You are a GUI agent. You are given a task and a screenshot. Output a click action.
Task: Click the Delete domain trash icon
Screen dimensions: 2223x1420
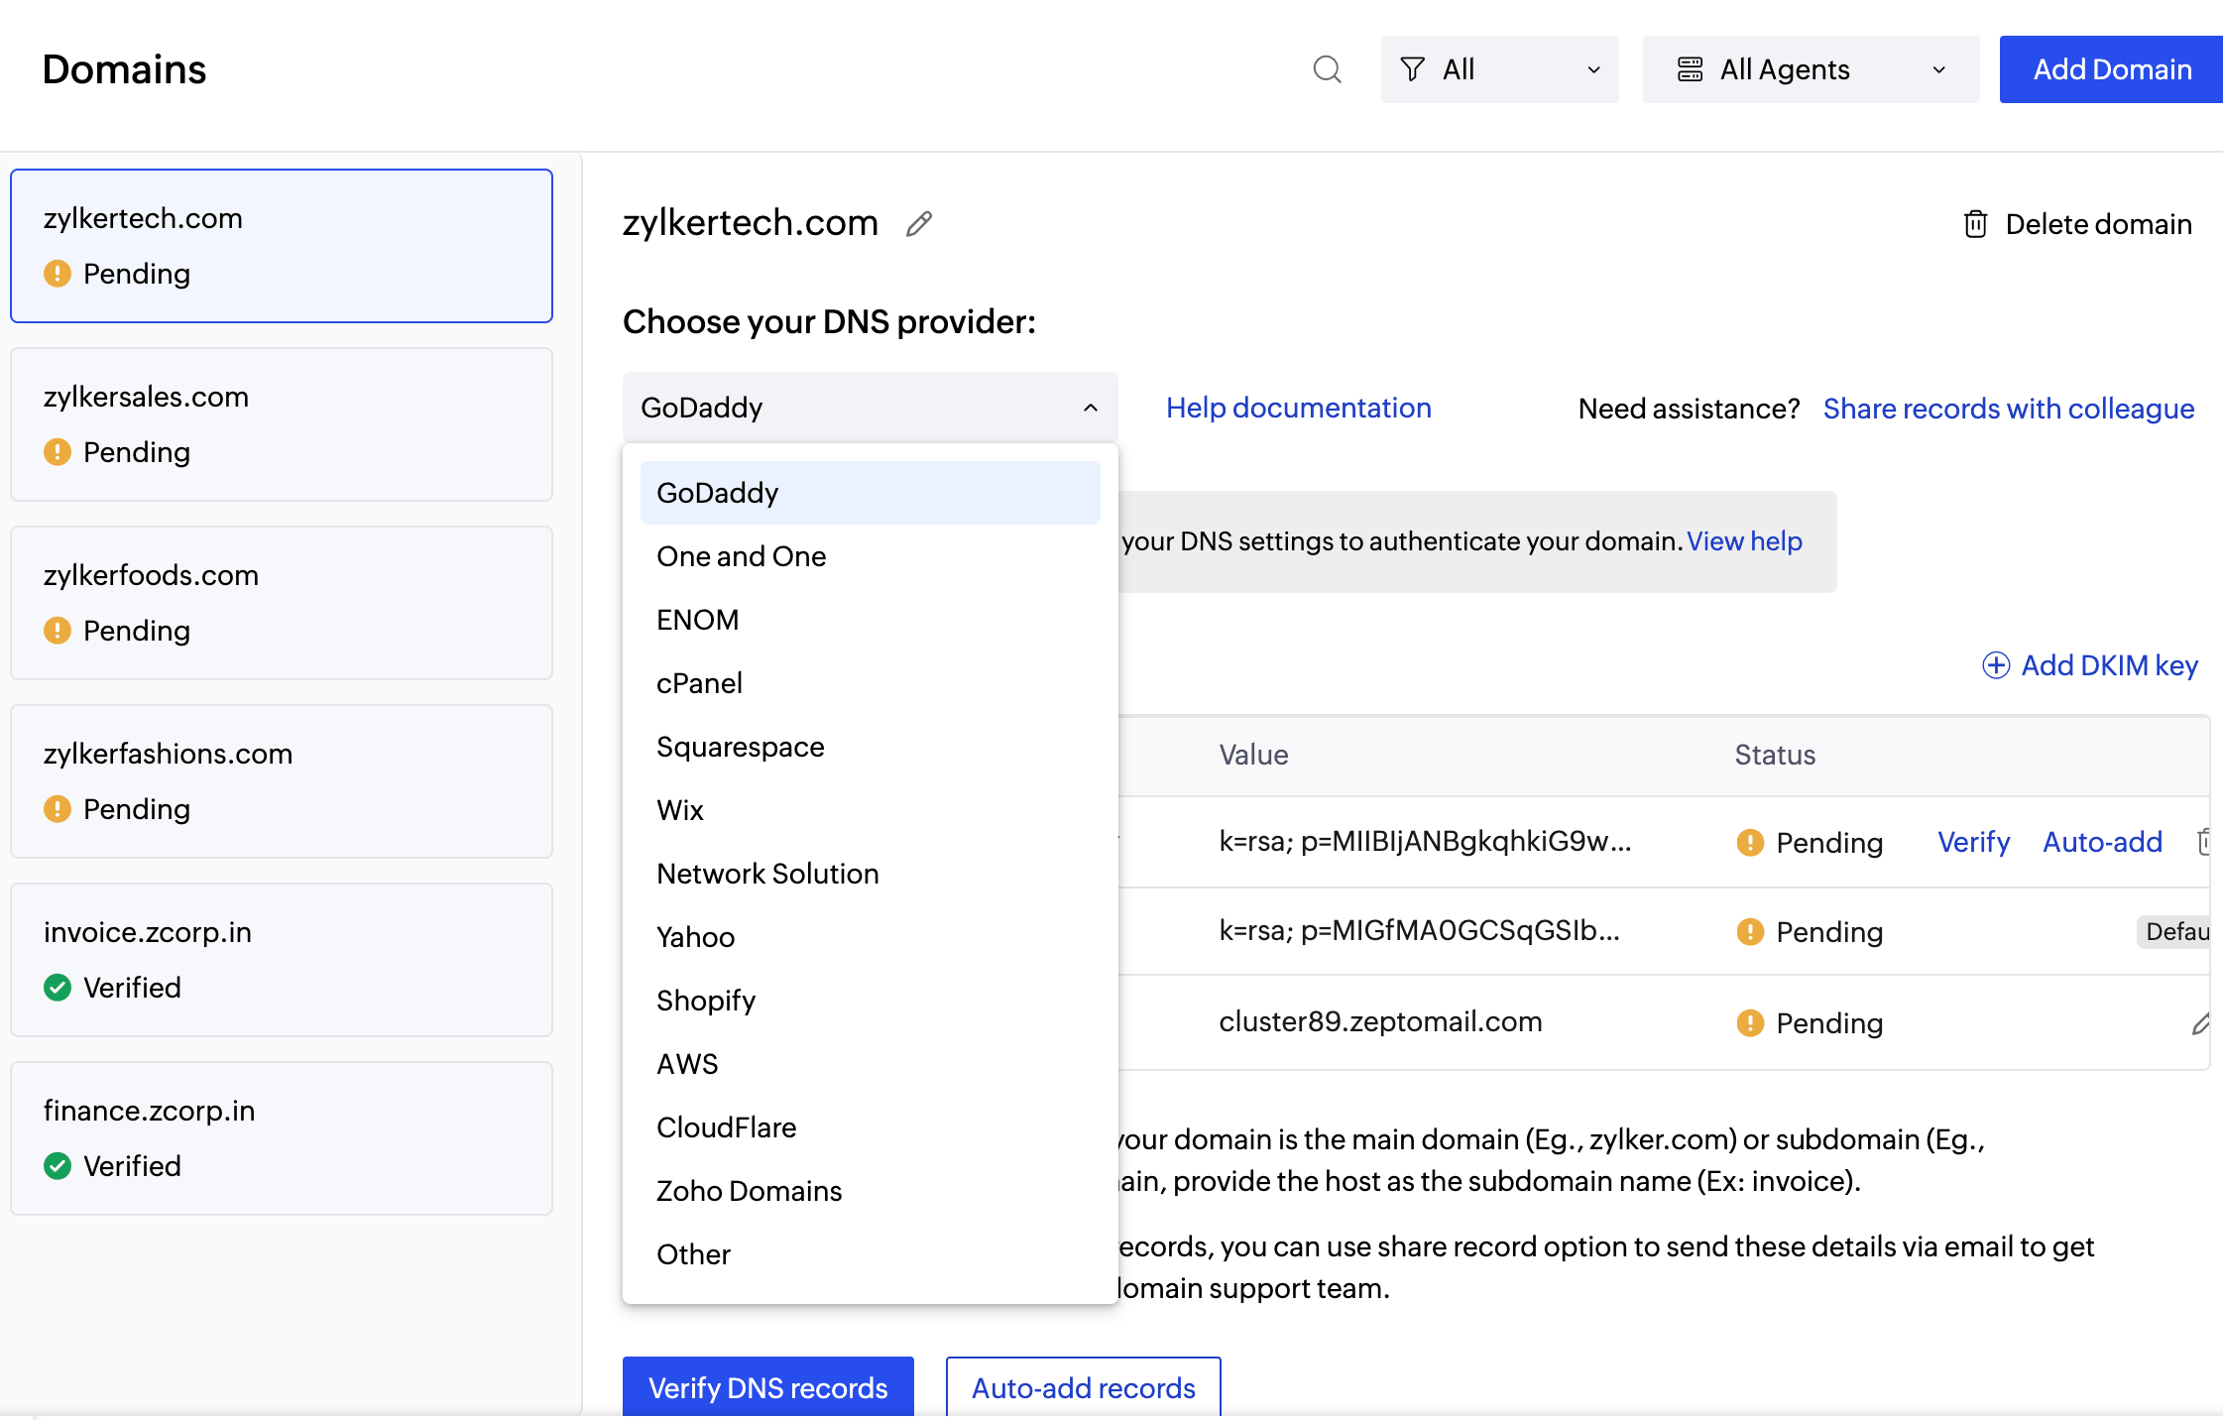pyautogui.click(x=1975, y=224)
